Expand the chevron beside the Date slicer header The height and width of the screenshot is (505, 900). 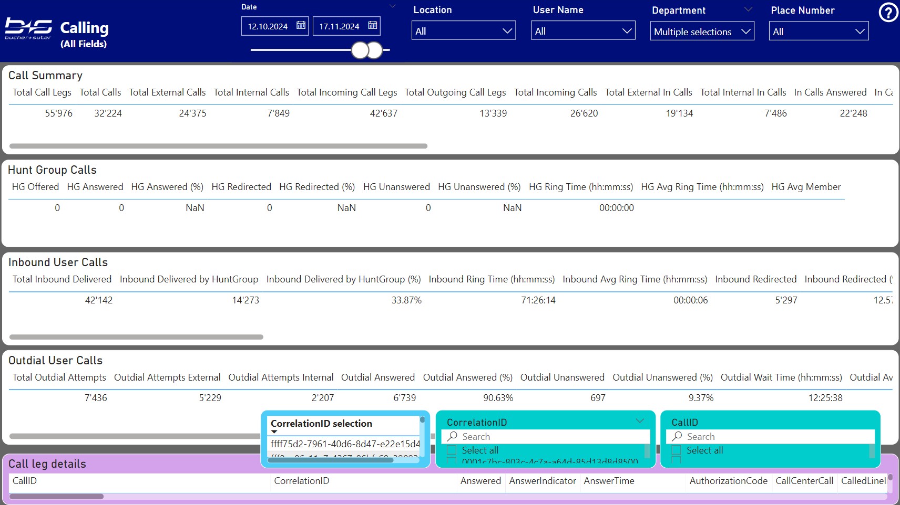click(x=392, y=6)
